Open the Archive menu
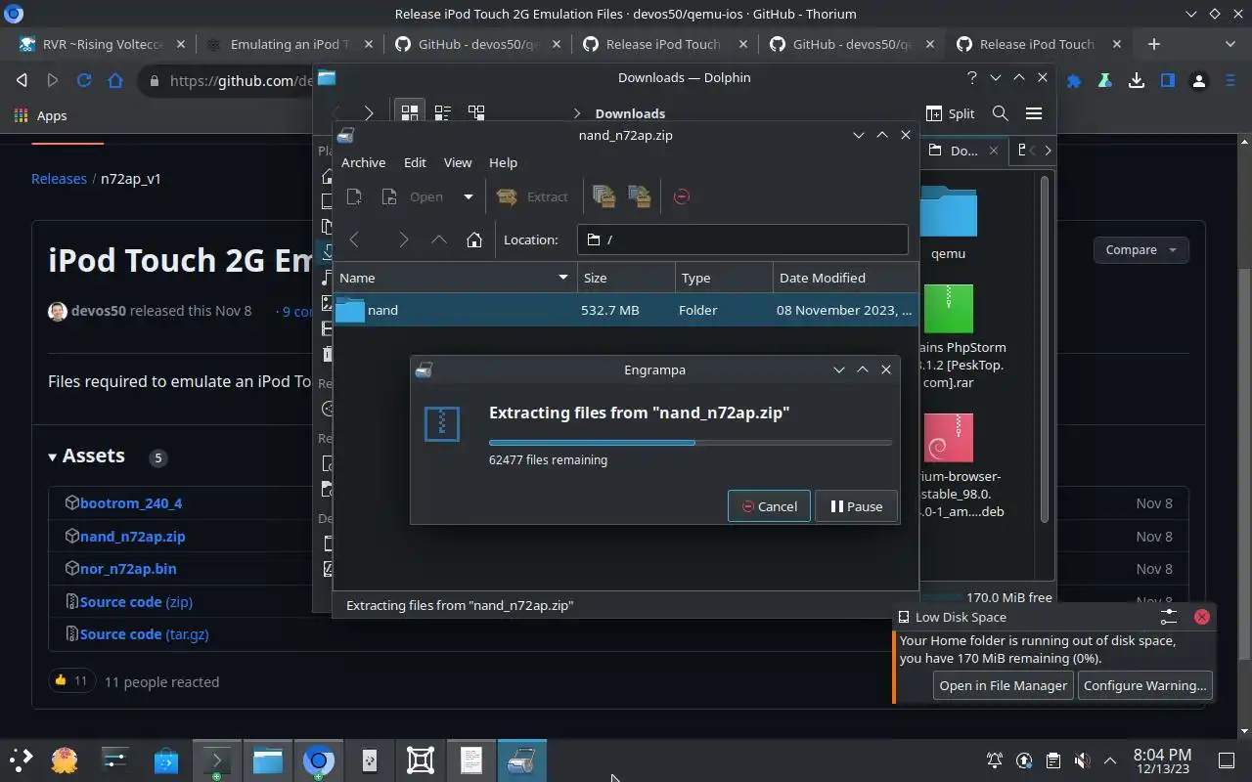This screenshot has height=782, width=1252. [363, 162]
